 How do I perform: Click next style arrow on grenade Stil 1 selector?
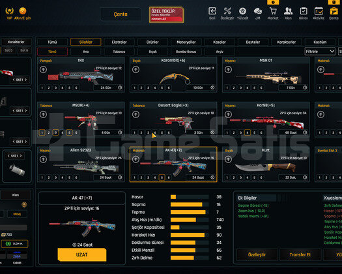[21, 156]
